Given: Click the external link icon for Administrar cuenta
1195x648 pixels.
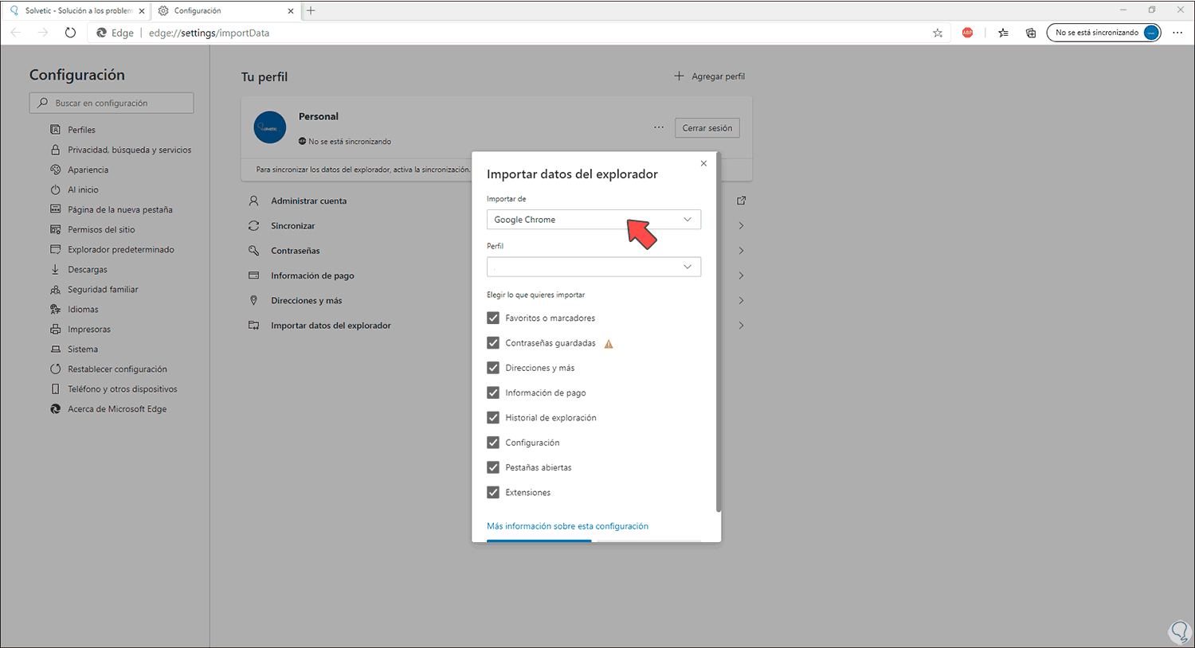Looking at the screenshot, I should click(x=741, y=201).
